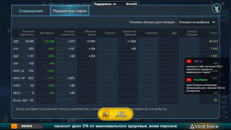Click the МЕТК artifact bonus +88
The image size is (231, 130).
tap(52, 93)
